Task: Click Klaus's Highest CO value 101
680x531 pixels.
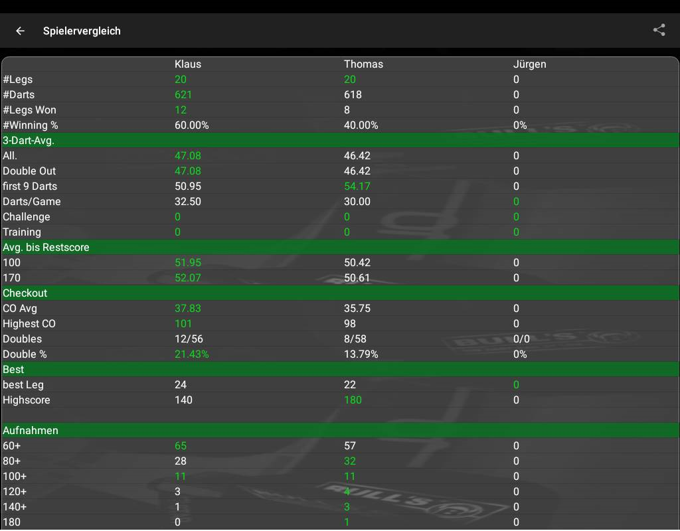Action: pos(183,323)
